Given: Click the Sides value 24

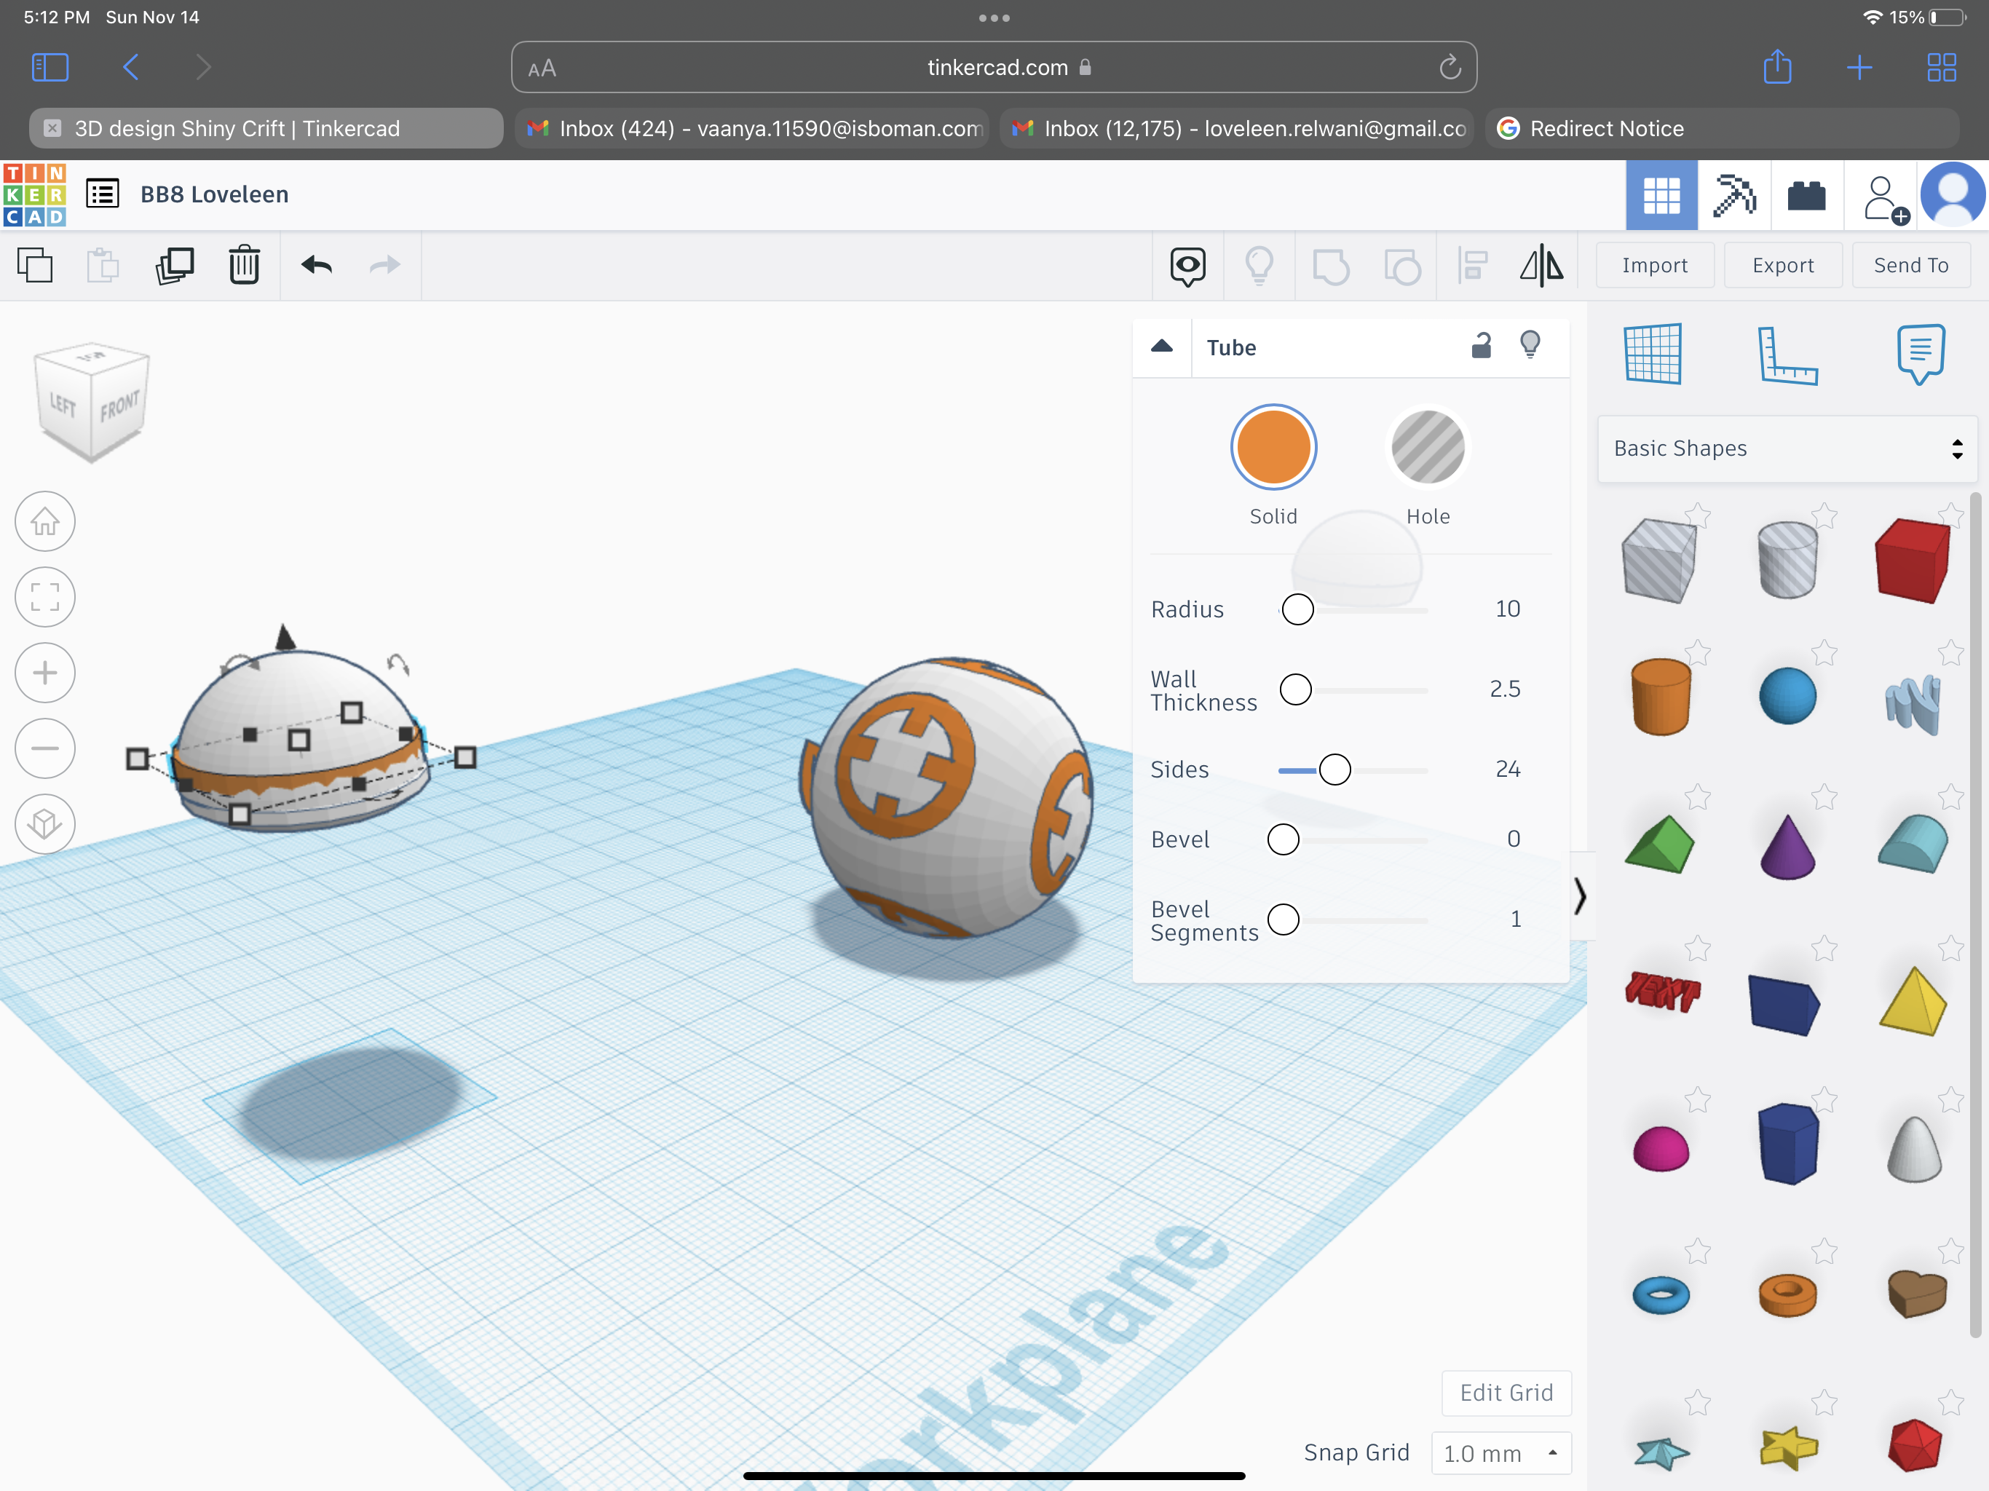Looking at the screenshot, I should click(1508, 769).
